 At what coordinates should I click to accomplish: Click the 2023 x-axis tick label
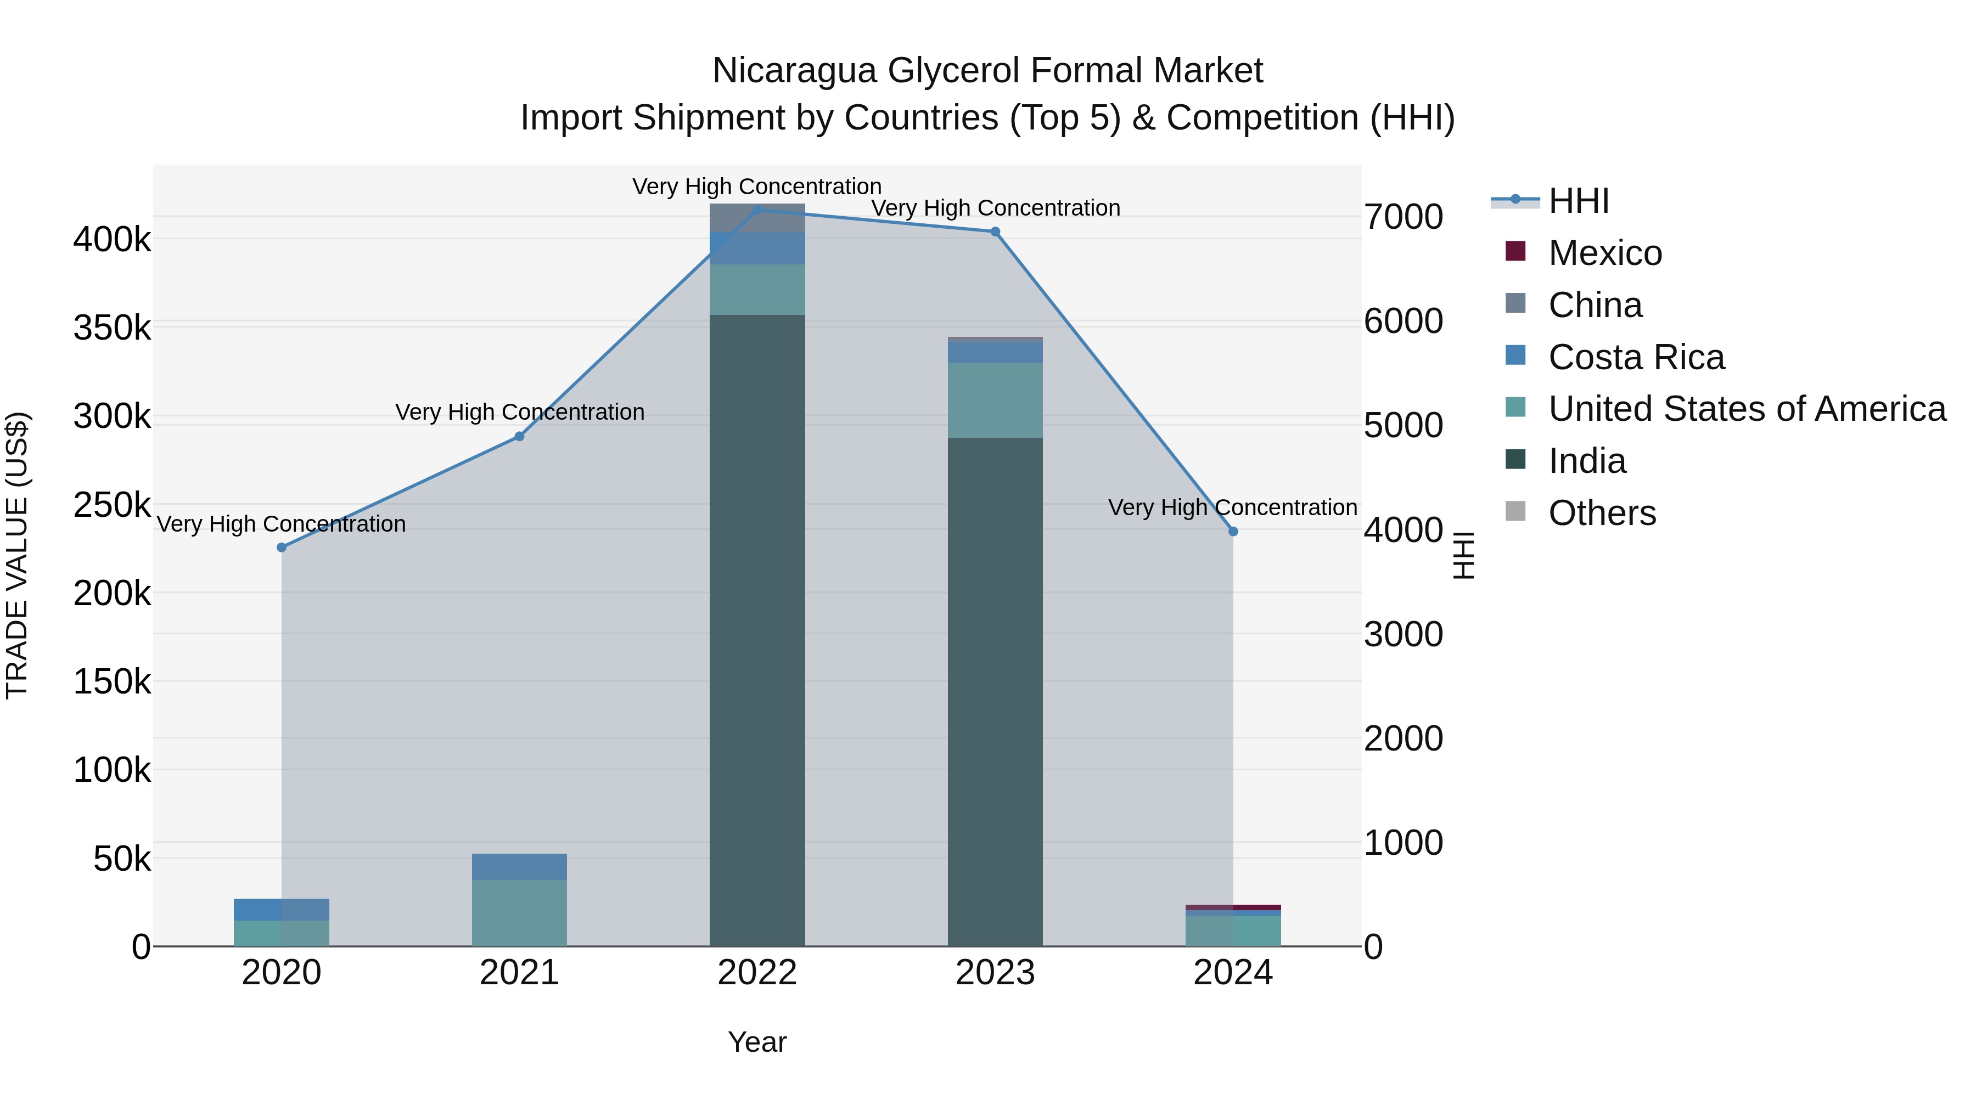coord(995,973)
